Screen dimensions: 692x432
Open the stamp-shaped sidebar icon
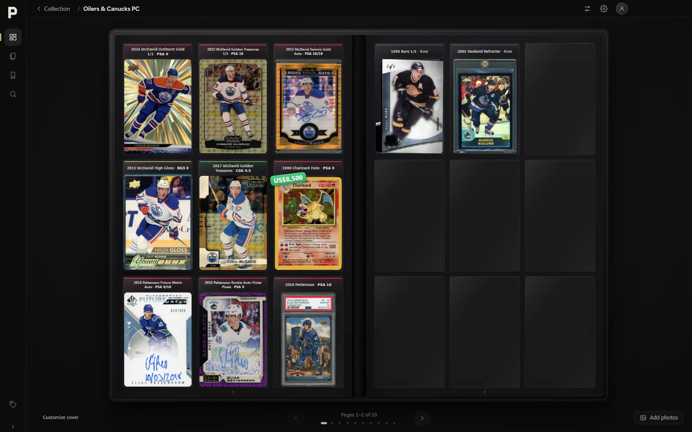point(13,75)
